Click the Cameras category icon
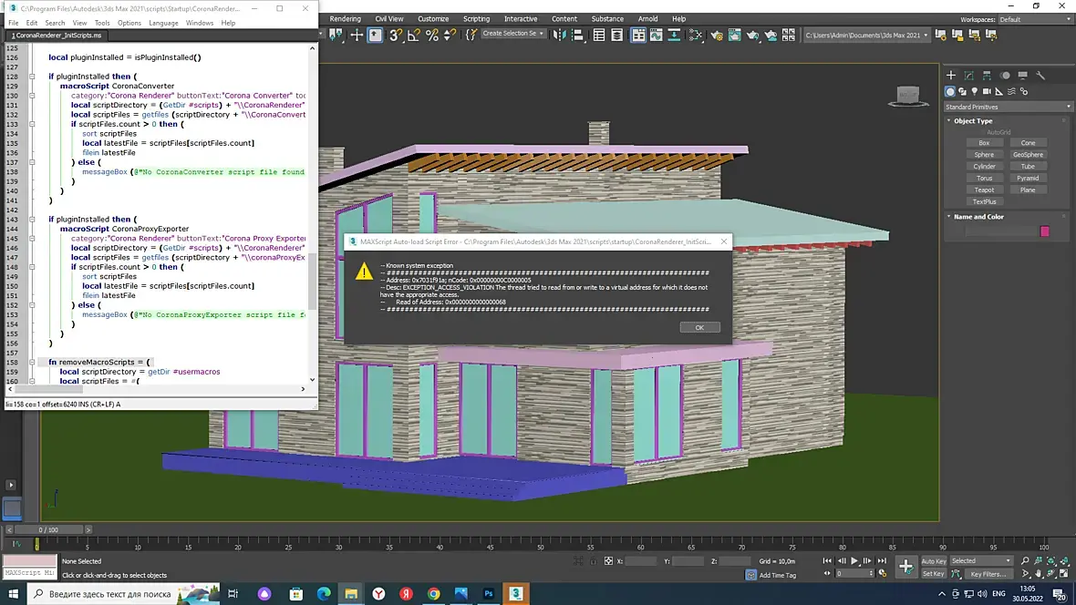 (x=988, y=91)
